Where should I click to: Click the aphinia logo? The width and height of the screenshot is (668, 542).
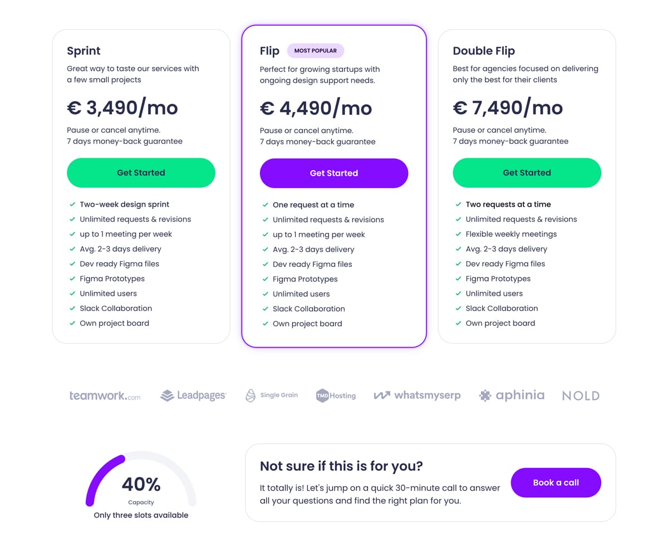[512, 395]
